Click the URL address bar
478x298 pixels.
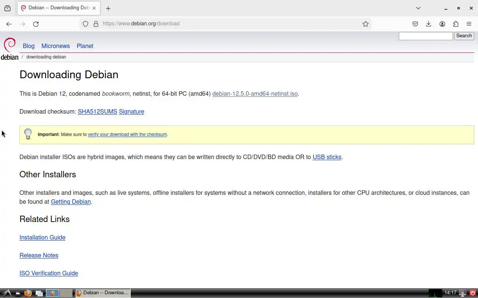(x=226, y=23)
